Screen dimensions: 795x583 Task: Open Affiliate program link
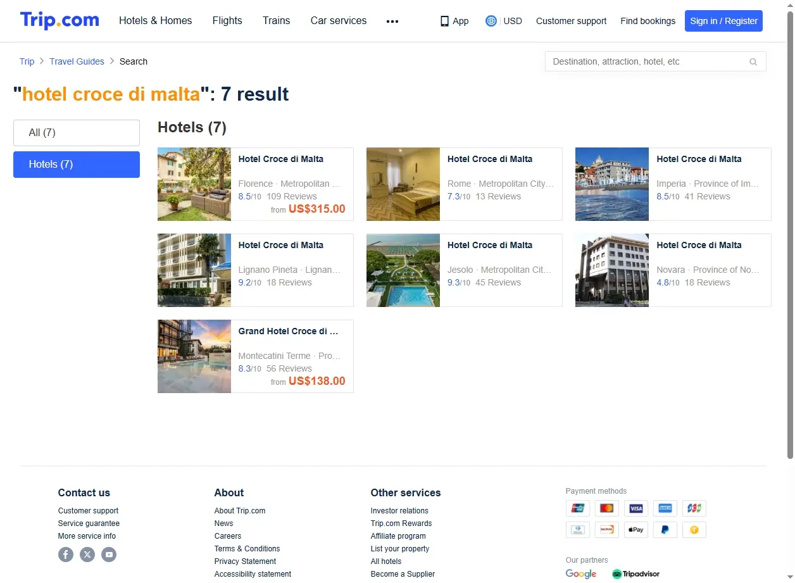pyautogui.click(x=398, y=536)
